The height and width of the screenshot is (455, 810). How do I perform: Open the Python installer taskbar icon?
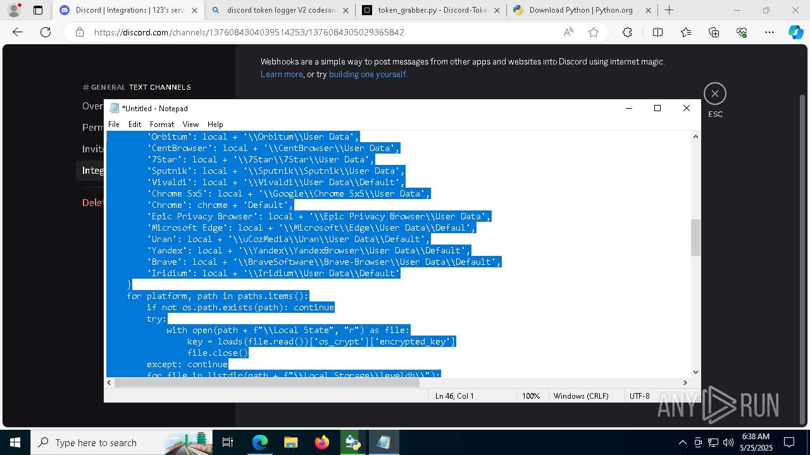(x=352, y=442)
